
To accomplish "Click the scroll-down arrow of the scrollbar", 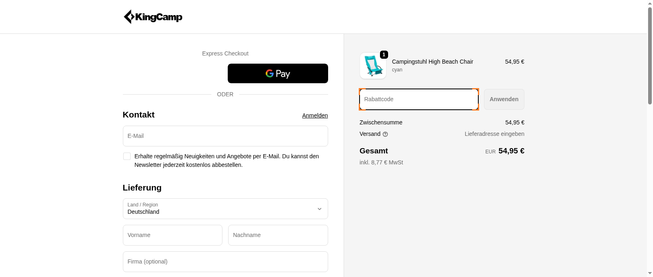I will tap(650, 273).
